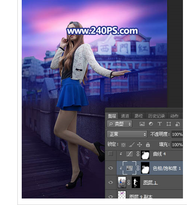Filter layers by shape type

coord(169,124)
